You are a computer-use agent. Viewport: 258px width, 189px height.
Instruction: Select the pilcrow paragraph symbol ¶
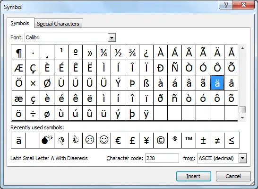(x=19, y=53)
